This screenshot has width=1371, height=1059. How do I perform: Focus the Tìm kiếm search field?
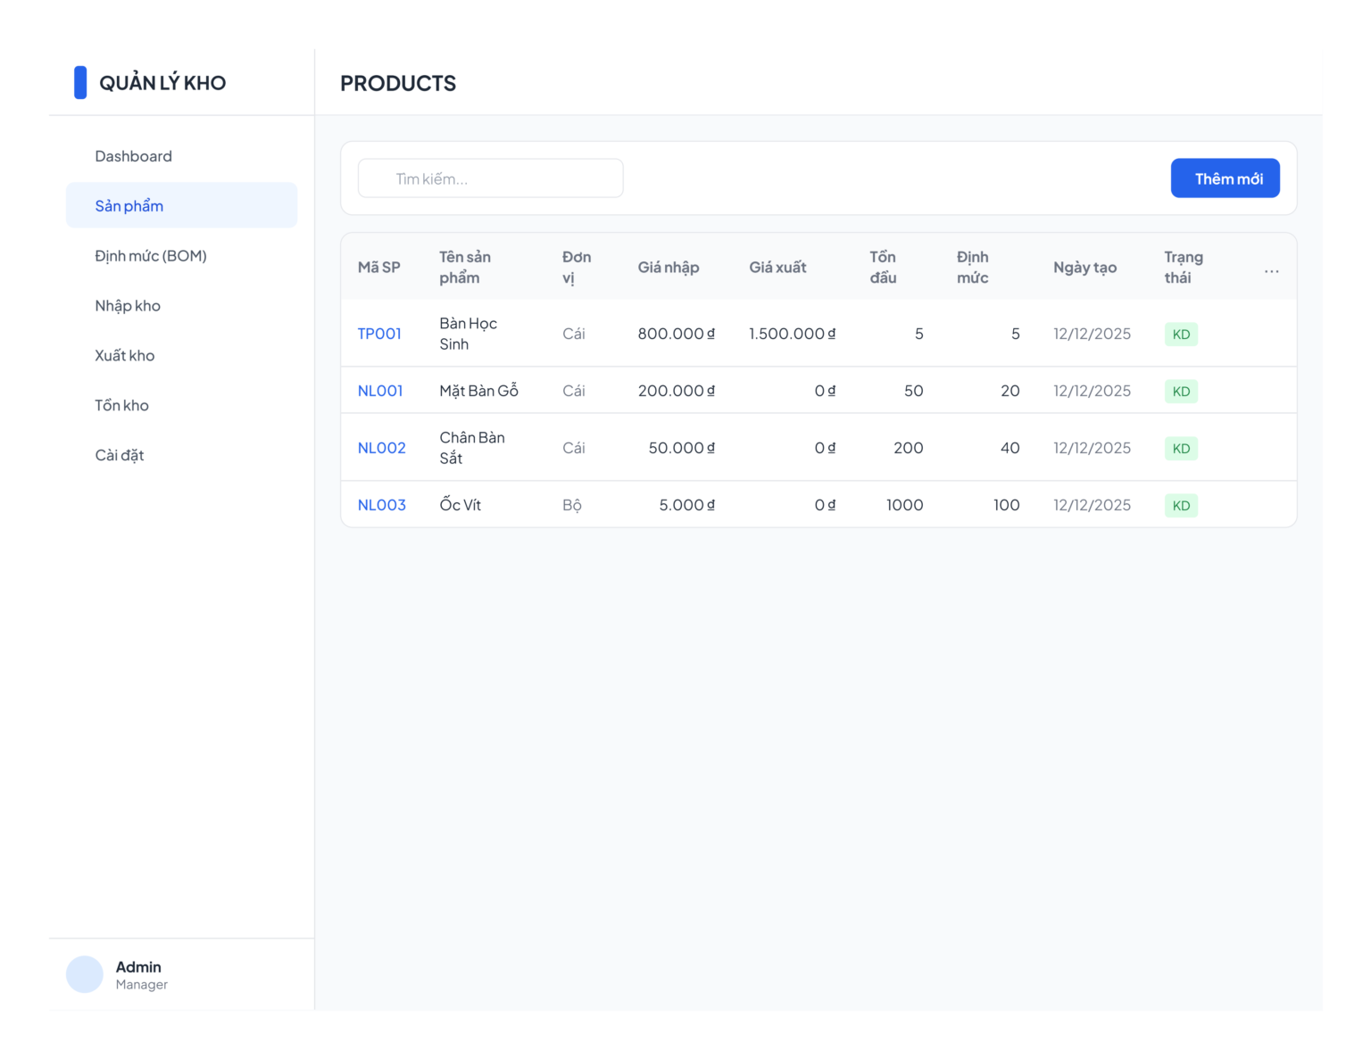[x=490, y=178]
